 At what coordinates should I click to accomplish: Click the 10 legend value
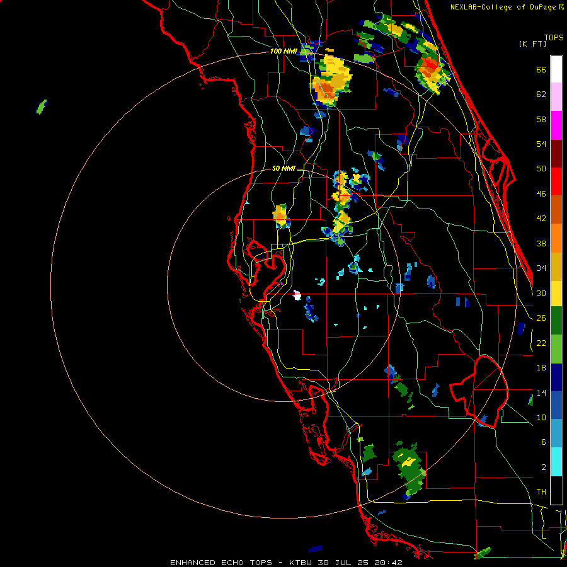pos(541,417)
